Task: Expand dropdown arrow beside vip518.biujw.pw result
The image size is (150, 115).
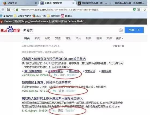Action: (x=51, y=75)
